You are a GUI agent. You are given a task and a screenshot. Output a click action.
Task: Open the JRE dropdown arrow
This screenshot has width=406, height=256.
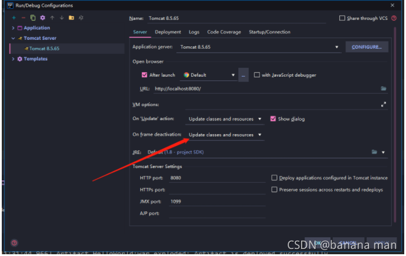(383, 152)
